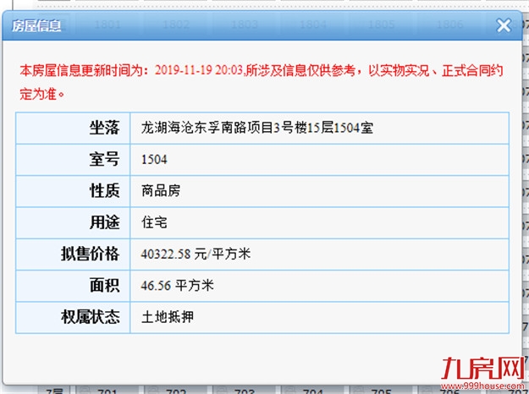529x394 pixels.
Task: Select area value 46.56 平方米
Action: (178, 286)
